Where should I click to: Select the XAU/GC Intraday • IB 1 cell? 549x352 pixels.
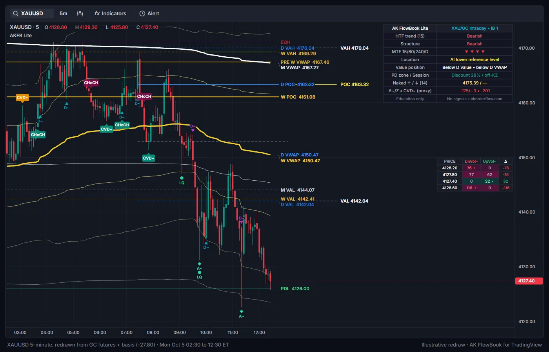(474, 28)
